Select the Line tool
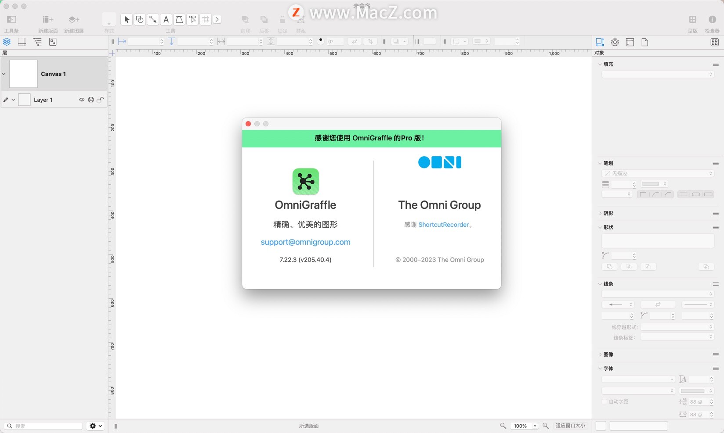 click(x=153, y=19)
